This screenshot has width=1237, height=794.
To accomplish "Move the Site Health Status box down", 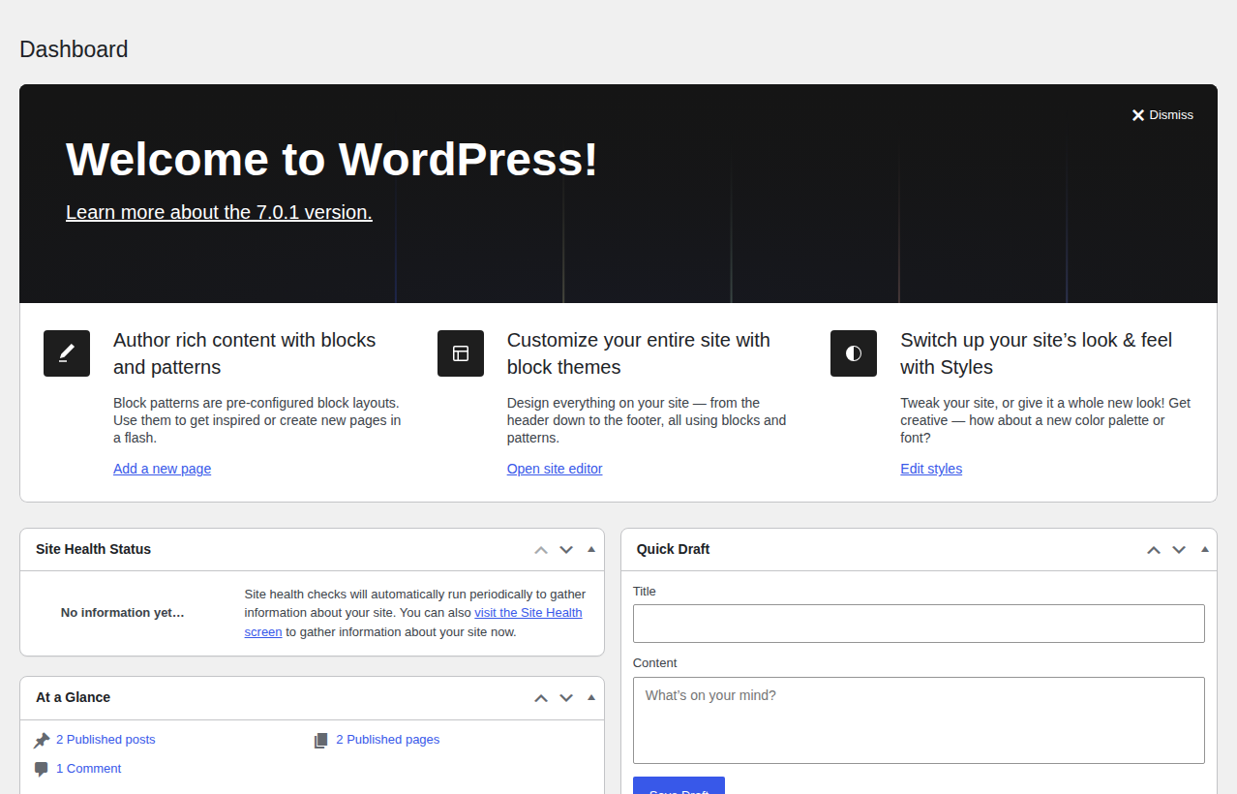I will (566, 550).
